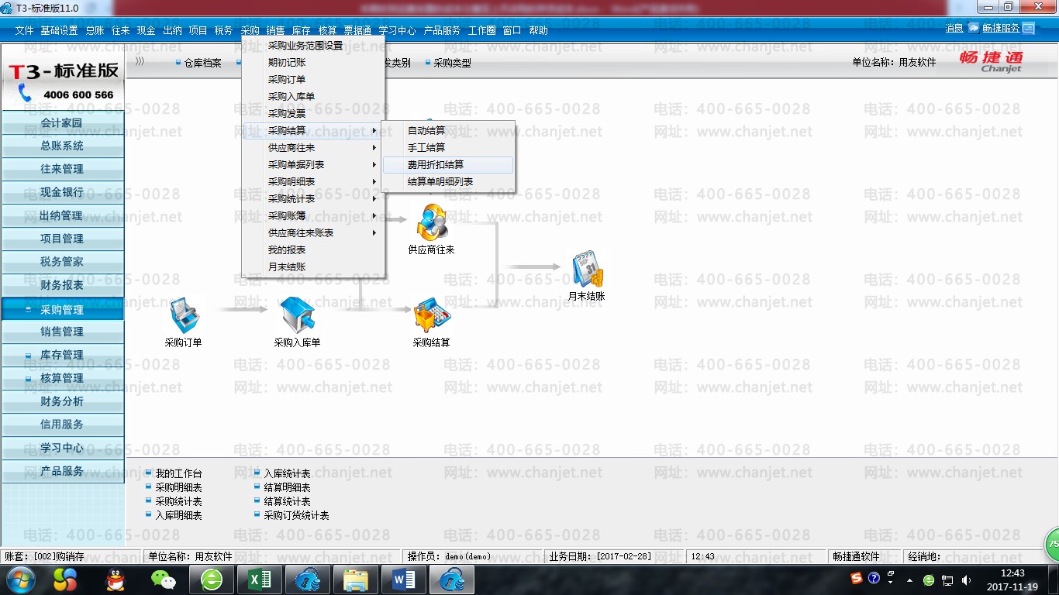Open Word from the taskbar
Image resolution: width=1059 pixels, height=595 pixels.
(x=404, y=580)
